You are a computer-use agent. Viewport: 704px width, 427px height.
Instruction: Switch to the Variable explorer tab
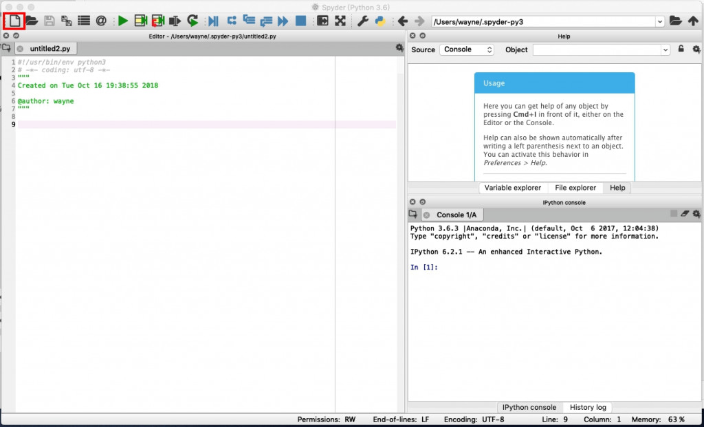click(x=512, y=188)
